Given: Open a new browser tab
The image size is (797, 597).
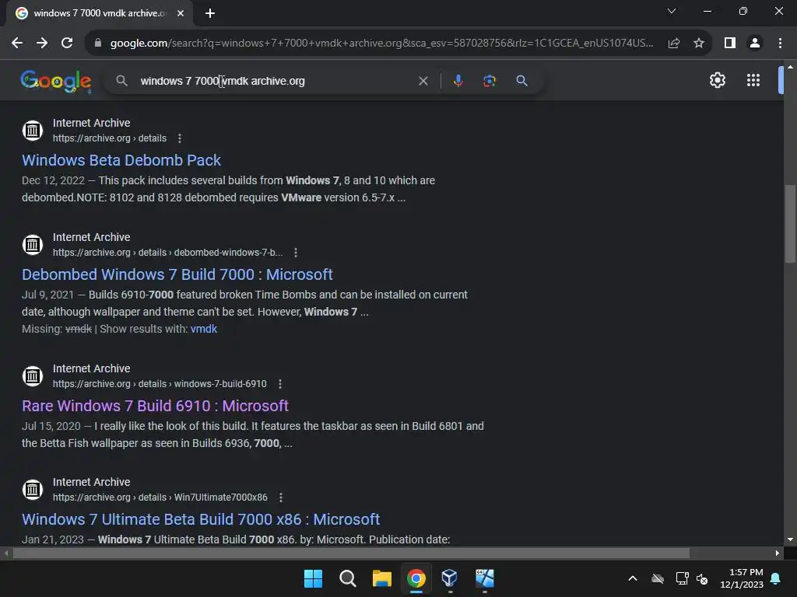Looking at the screenshot, I should click(x=210, y=13).
